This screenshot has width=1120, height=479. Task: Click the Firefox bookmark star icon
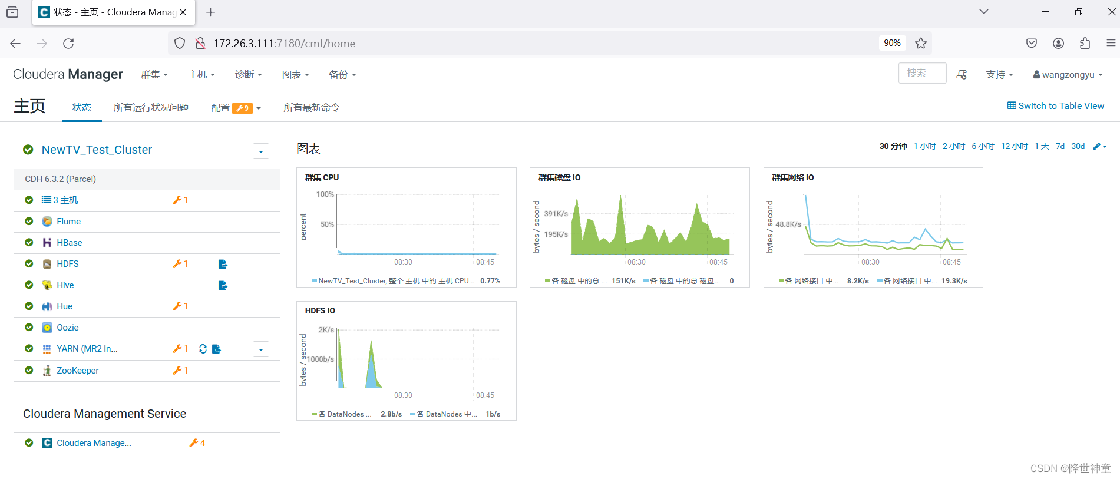[921, 43]
